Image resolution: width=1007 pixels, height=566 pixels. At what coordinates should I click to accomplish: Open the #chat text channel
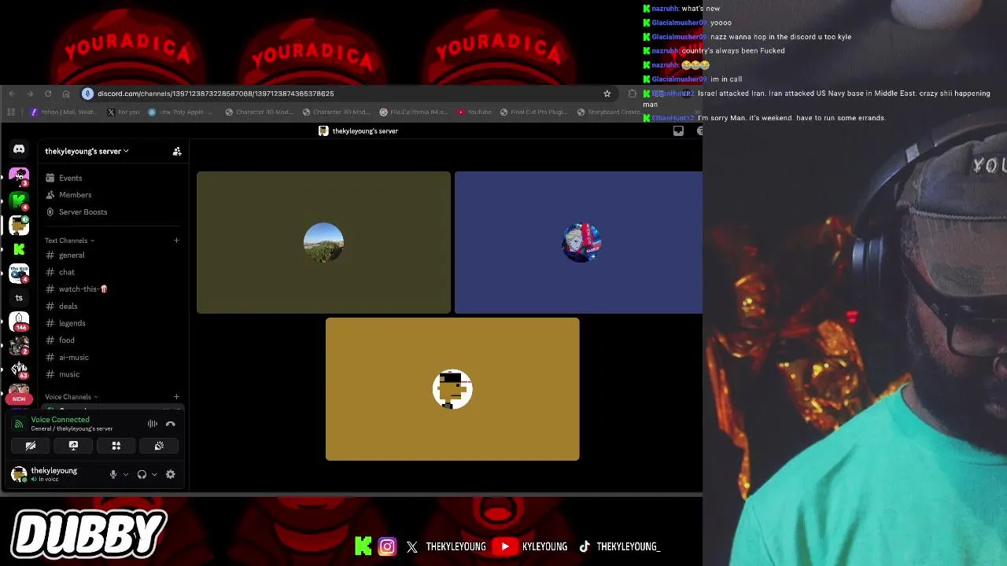[67, 272]
